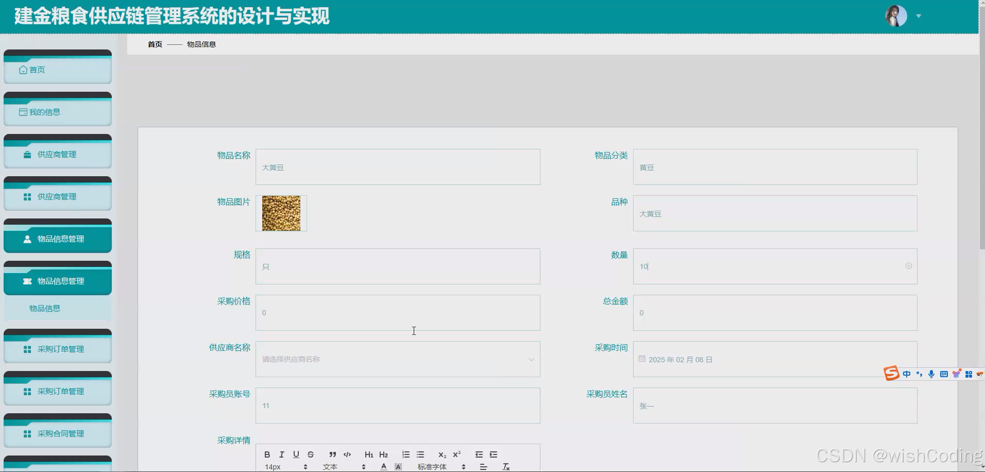Screen dimensions: 985x472
Task: Apply H1 heading in the editor
Action: [368, 454]
